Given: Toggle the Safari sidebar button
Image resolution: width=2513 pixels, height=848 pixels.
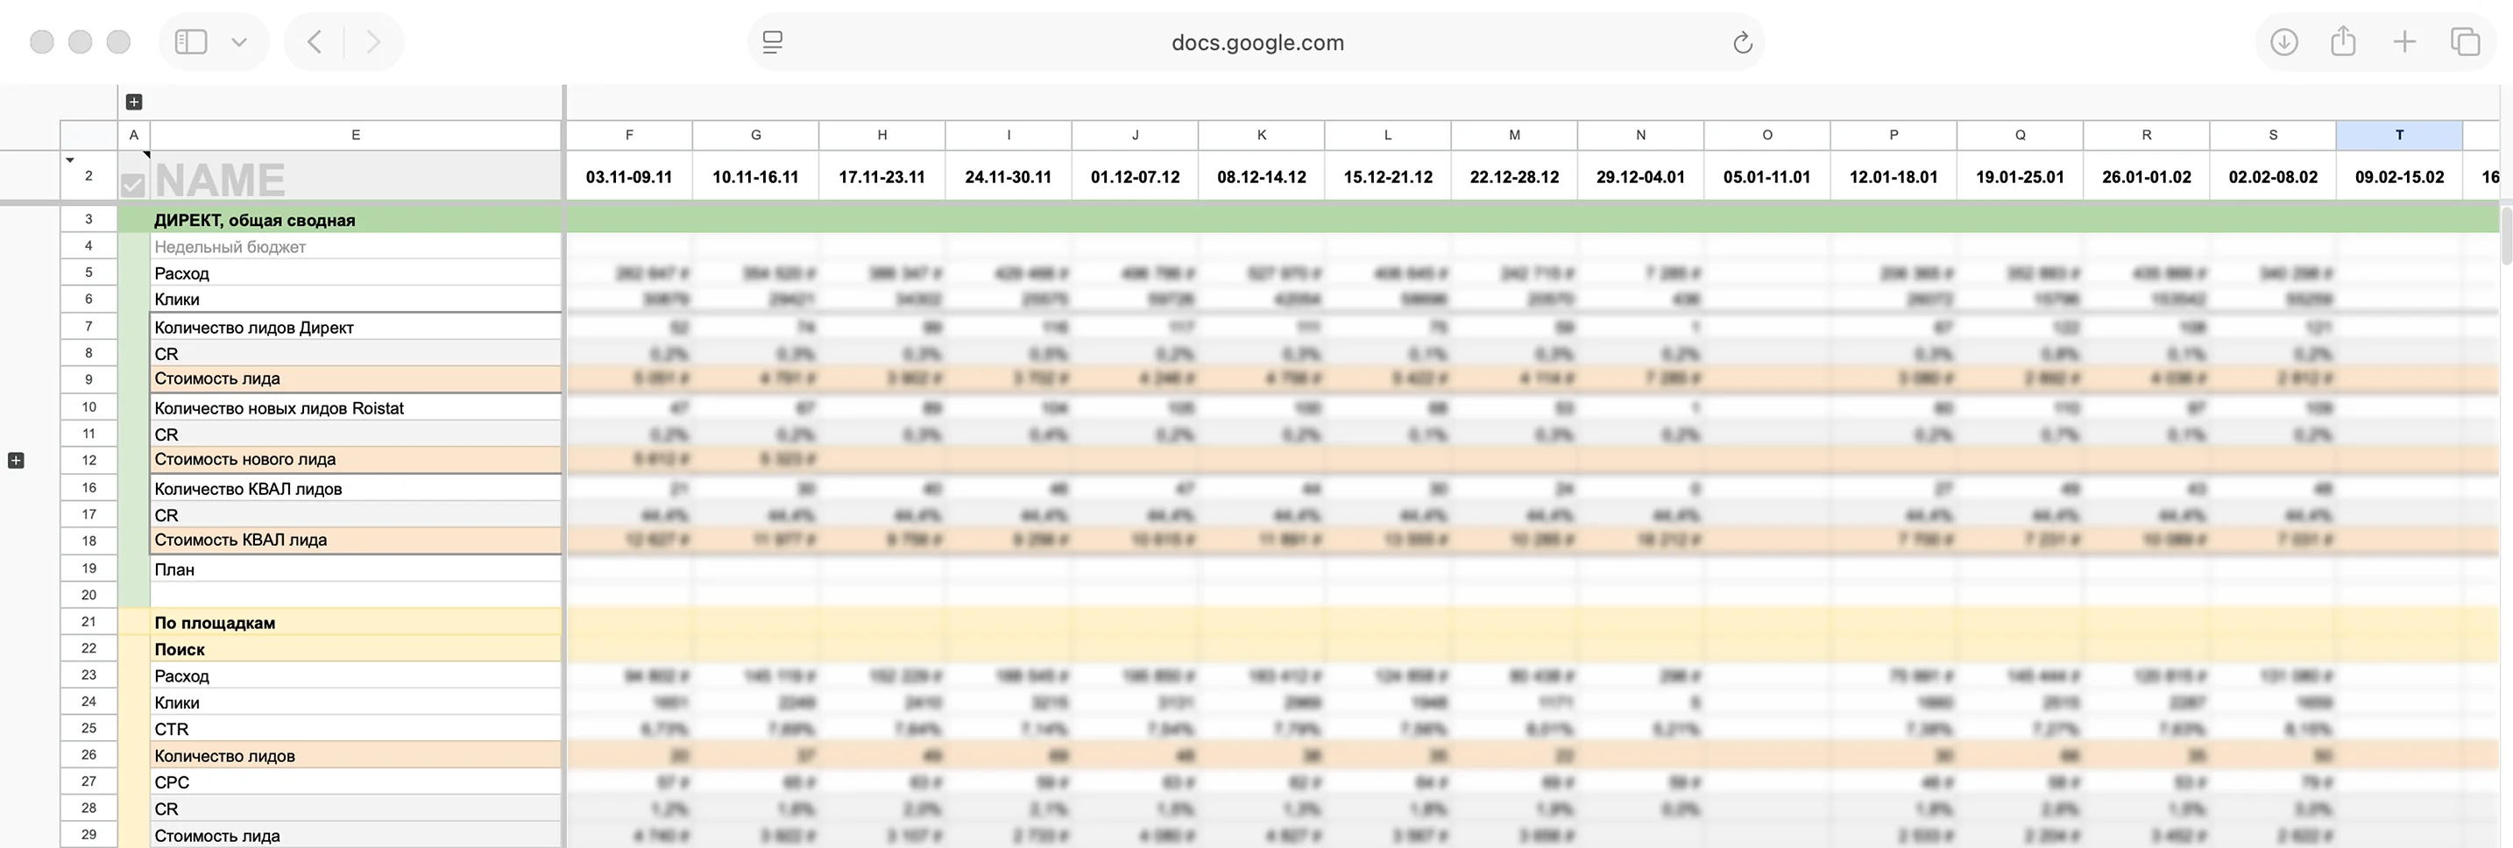Looking at the screenshot, I should (190, 42).
